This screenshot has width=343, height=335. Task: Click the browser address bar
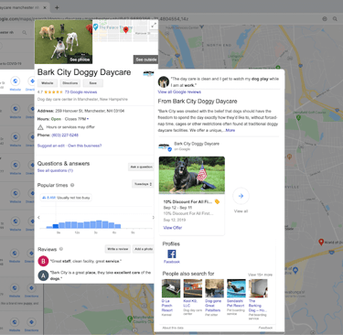tap(158, 19)
